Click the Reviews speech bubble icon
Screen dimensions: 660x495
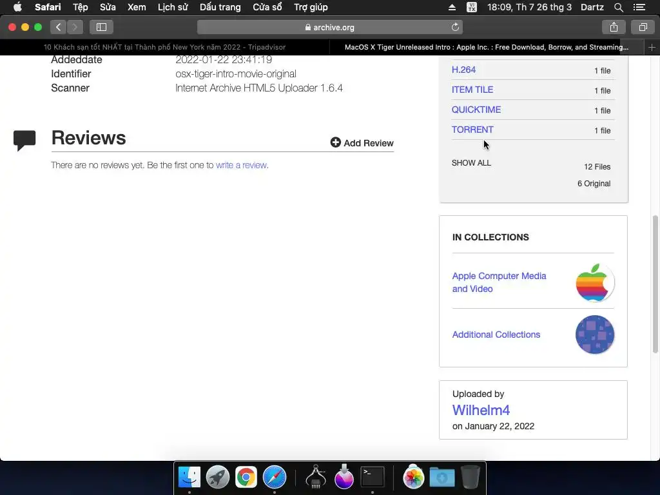24,140
